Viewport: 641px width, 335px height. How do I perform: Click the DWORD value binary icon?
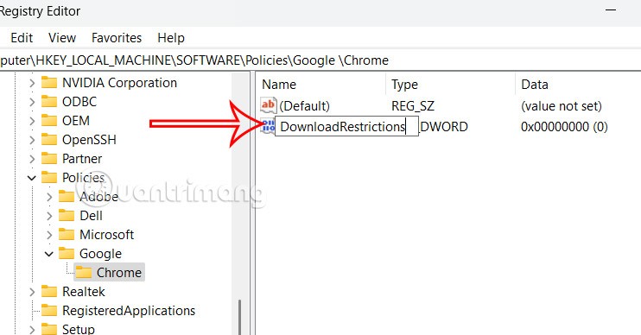point(268,125)
